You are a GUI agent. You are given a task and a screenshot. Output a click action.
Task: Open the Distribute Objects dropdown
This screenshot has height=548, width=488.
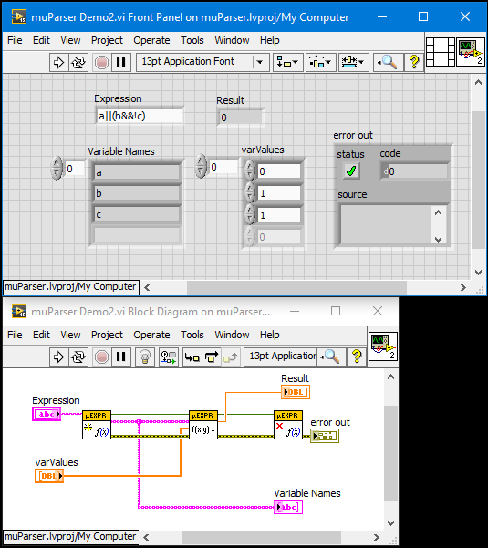coord(320,63)
